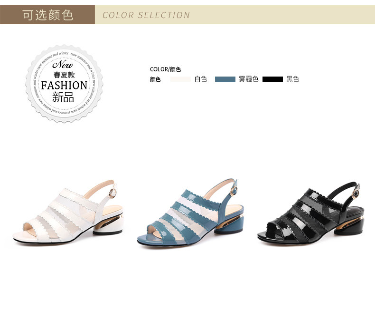Click the 黑色 color label
The height and width of the screenshot is (310, 375).
(293, 79)
